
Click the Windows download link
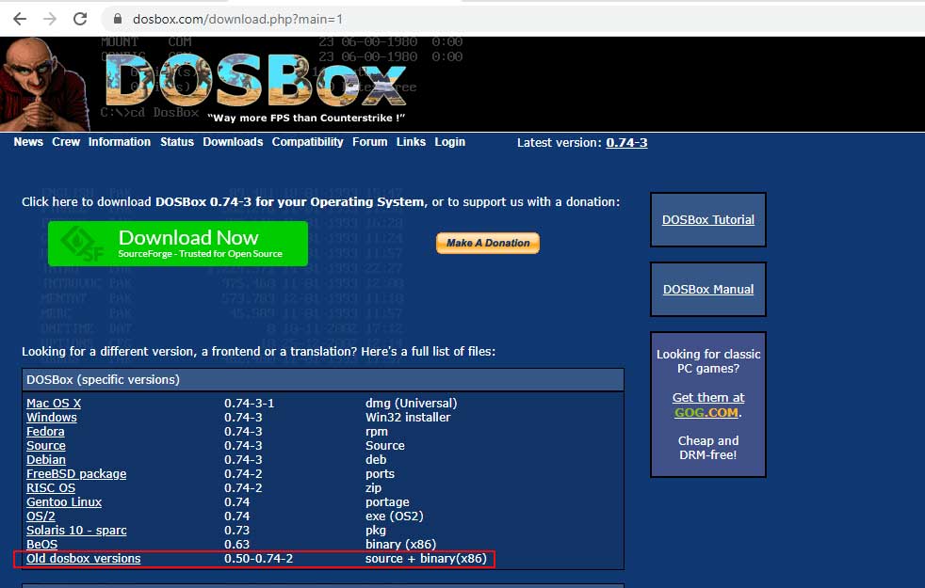(x=51, y=417)
